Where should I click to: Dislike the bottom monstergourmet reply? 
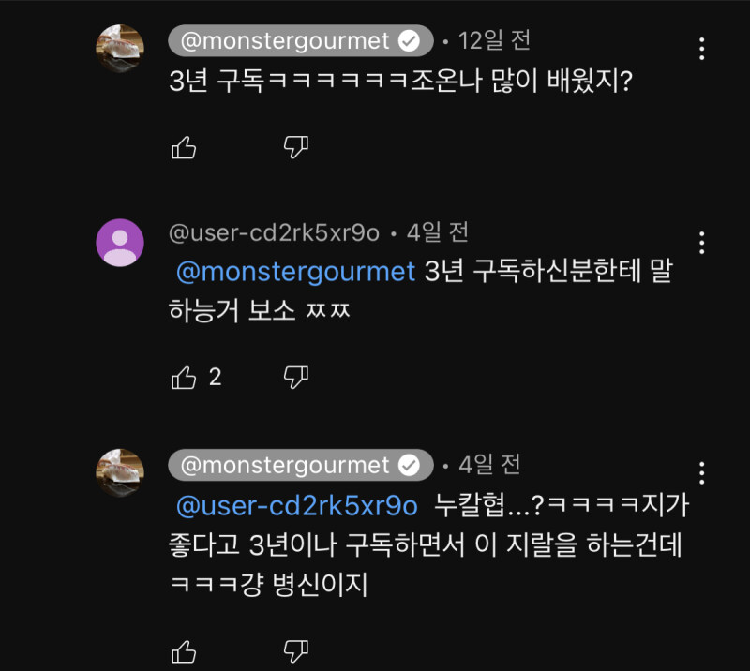[x=296, y=650]
